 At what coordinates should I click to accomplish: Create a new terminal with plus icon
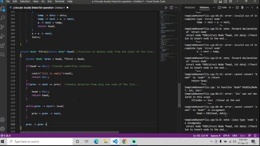coord(230,8)
